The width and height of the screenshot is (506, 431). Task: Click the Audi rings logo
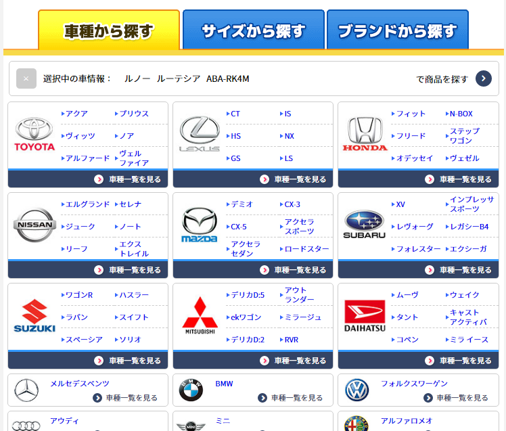click(26, 426)
